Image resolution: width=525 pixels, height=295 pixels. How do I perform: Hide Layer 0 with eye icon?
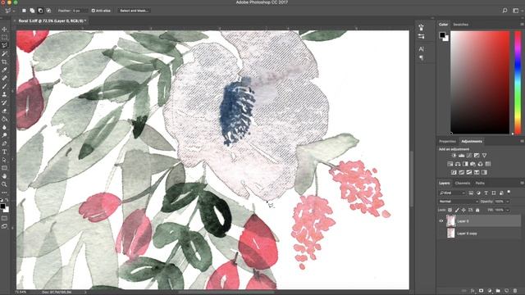[441, 221]
